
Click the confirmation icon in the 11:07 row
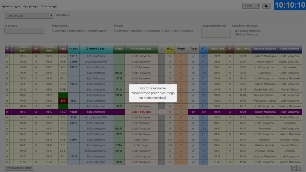[7, 162]
